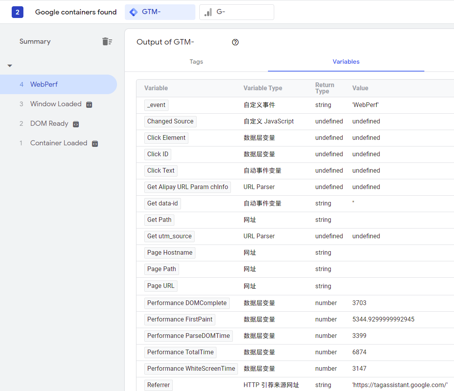
Task: Click the Value column header
Action: pyautogui.click(x=360, y=88)
